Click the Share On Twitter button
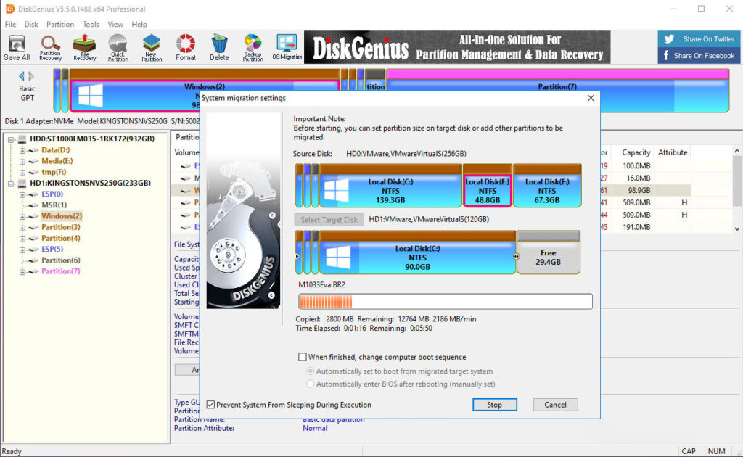743x457 pixels. 698,38
